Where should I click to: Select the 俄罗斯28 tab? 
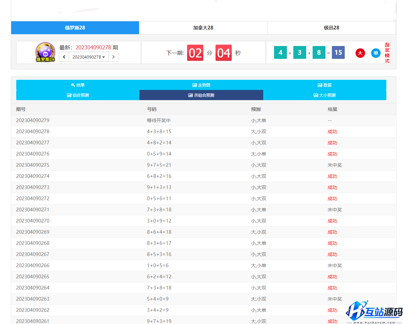coord(75,28)
